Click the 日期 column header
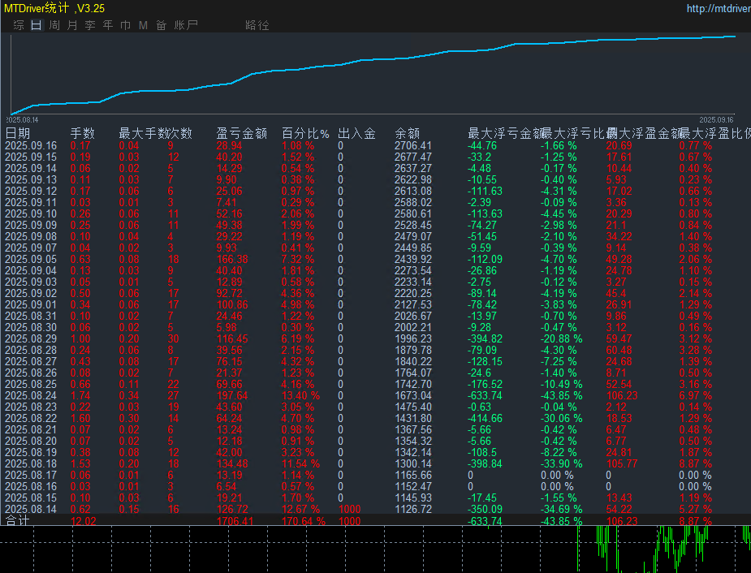Screen dimensions: 751x573 pos(18,133)
